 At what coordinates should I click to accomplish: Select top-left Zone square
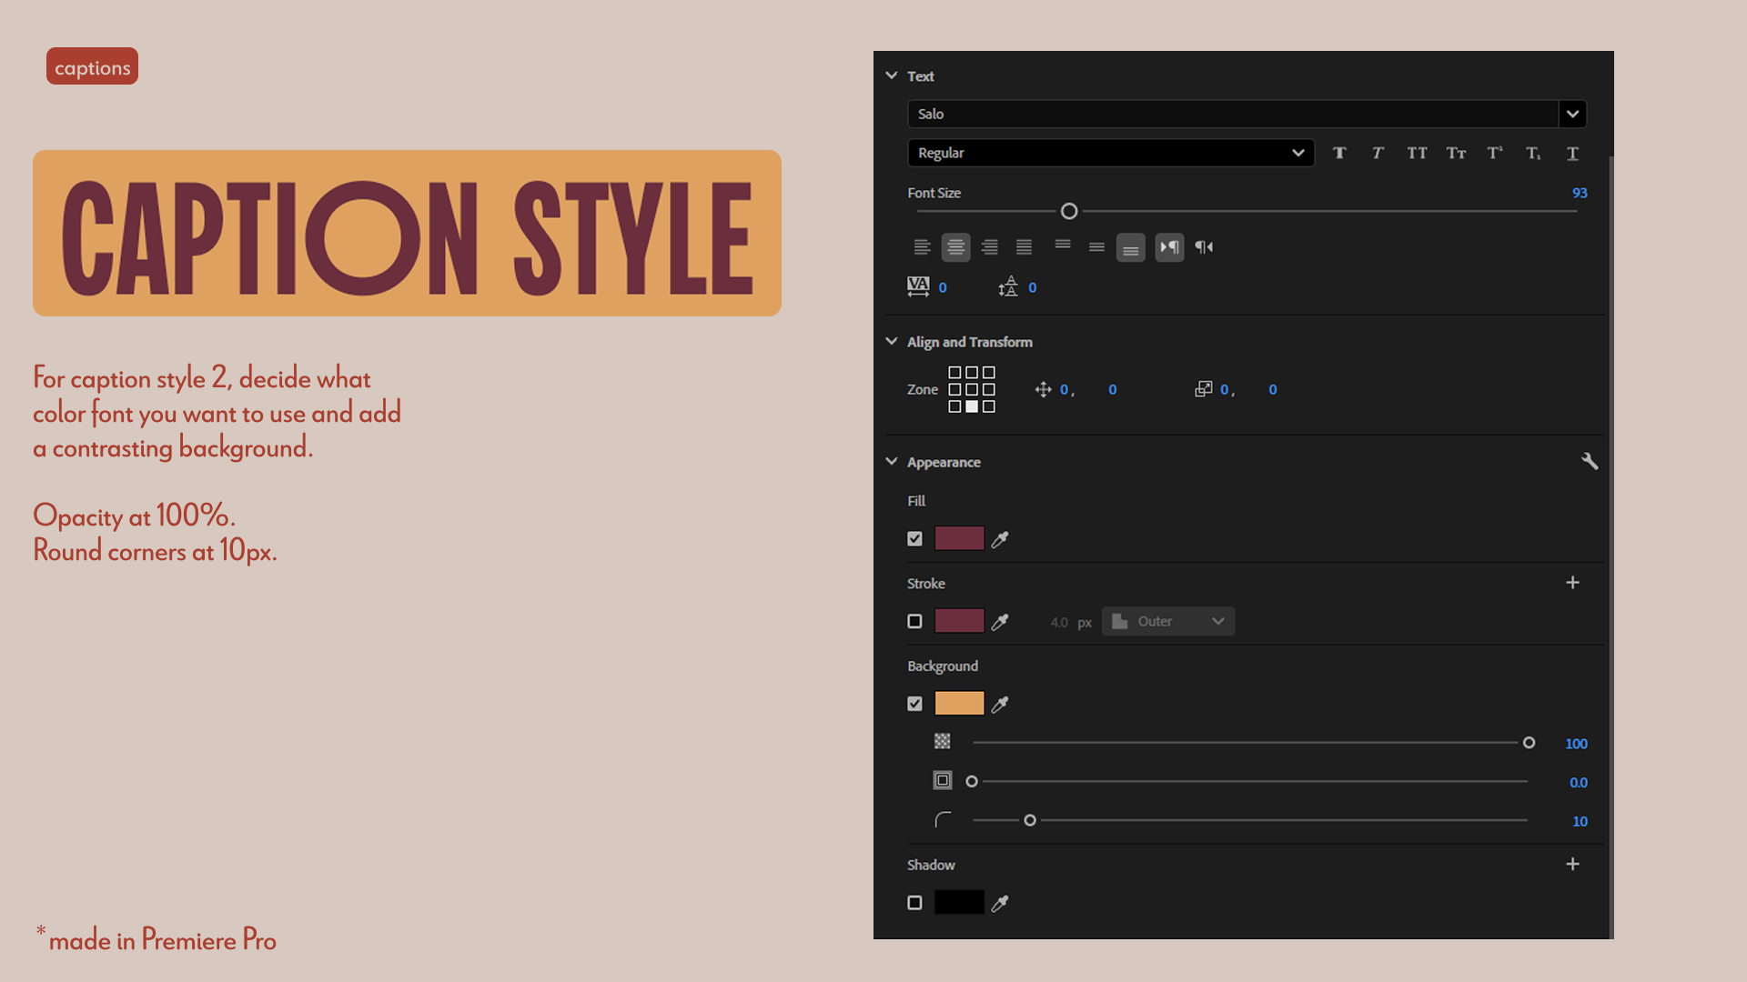[954, 373]
